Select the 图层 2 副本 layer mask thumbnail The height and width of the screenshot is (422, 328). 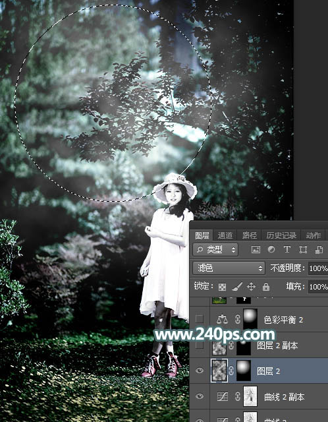coord(244,346)
